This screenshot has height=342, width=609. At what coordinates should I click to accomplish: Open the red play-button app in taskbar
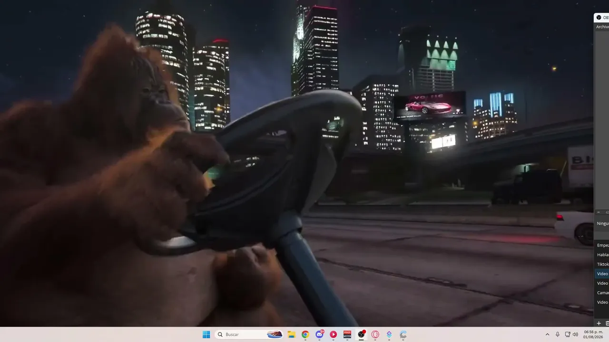333,334
